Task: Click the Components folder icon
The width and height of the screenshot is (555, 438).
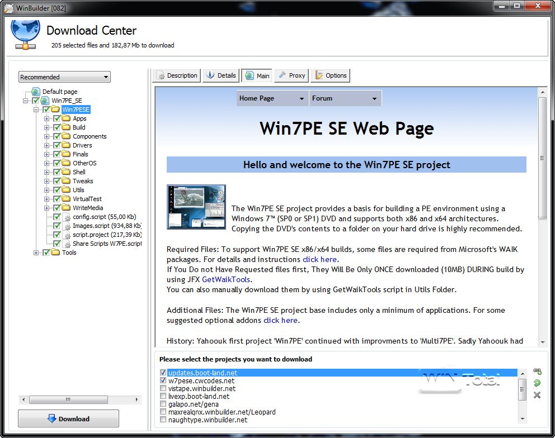Action: (66, 136)
